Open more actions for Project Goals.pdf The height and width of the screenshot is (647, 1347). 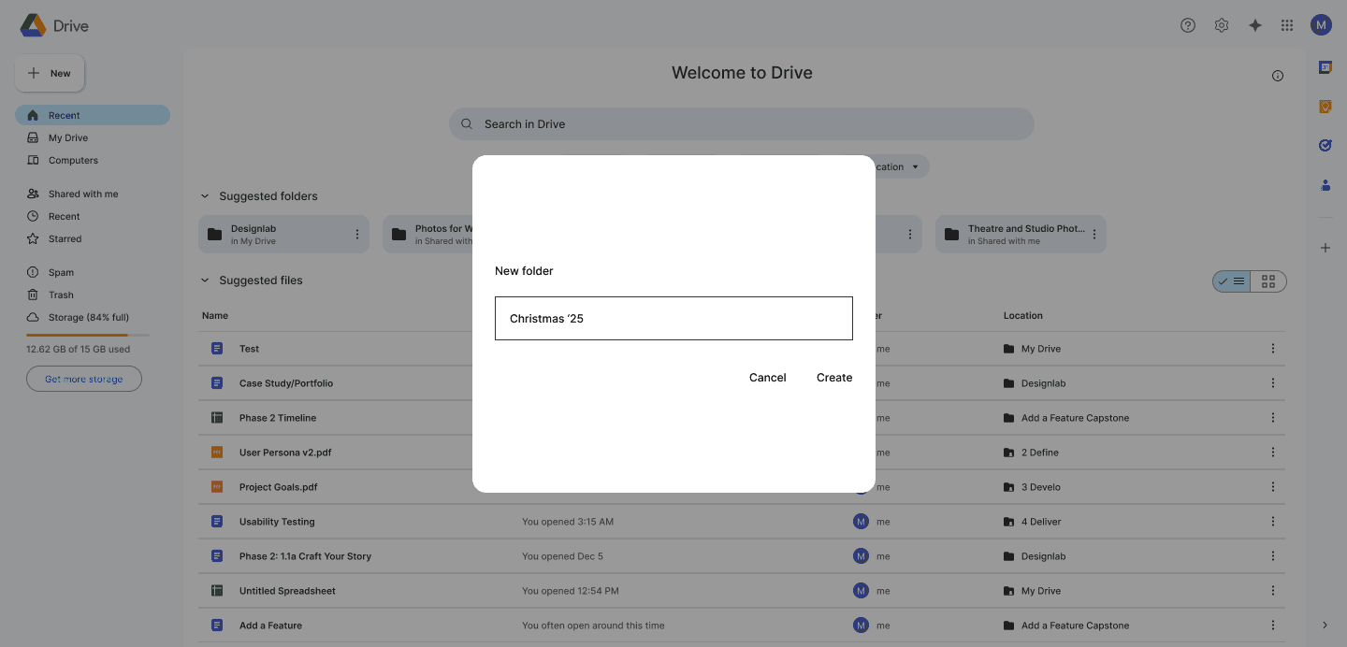1273,487
